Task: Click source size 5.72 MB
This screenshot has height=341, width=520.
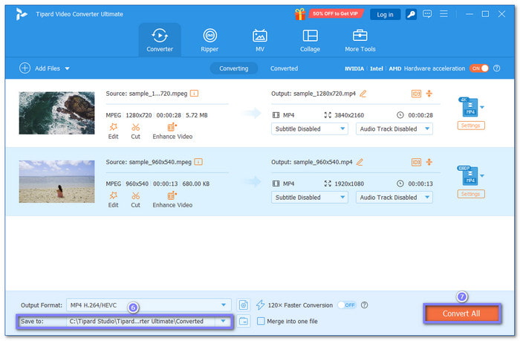Action: pos(197,115)
